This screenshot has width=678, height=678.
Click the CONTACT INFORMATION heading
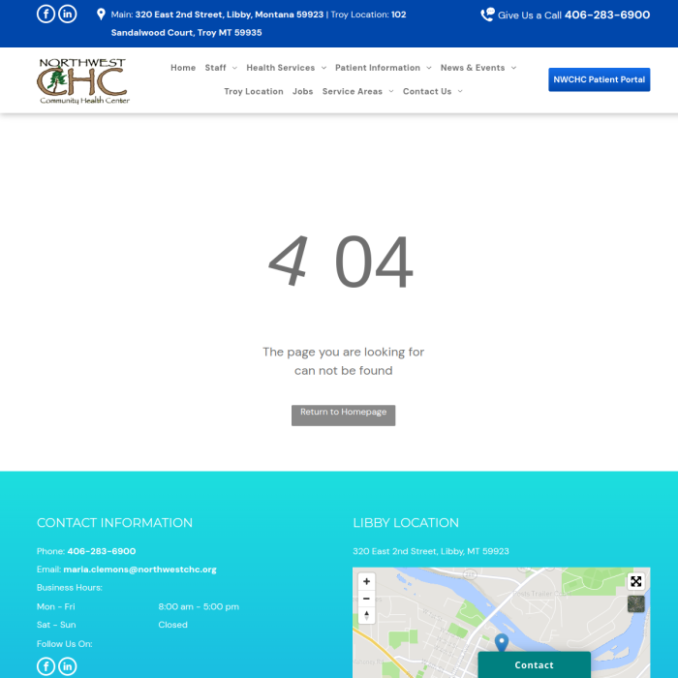tap(114, 523)
